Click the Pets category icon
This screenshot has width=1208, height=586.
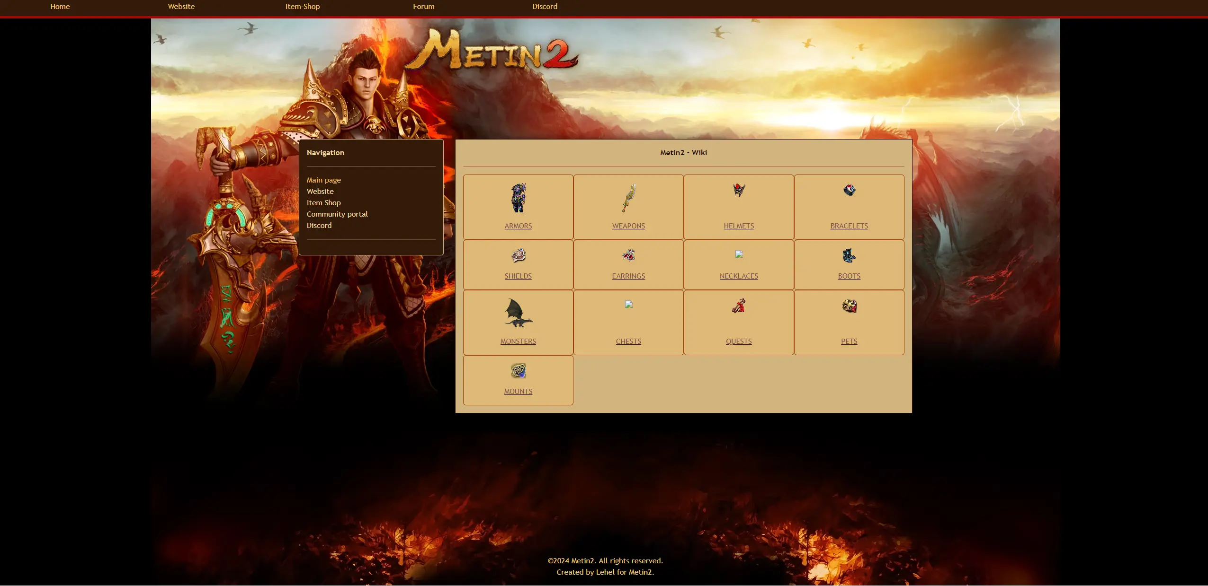(849, 306)
